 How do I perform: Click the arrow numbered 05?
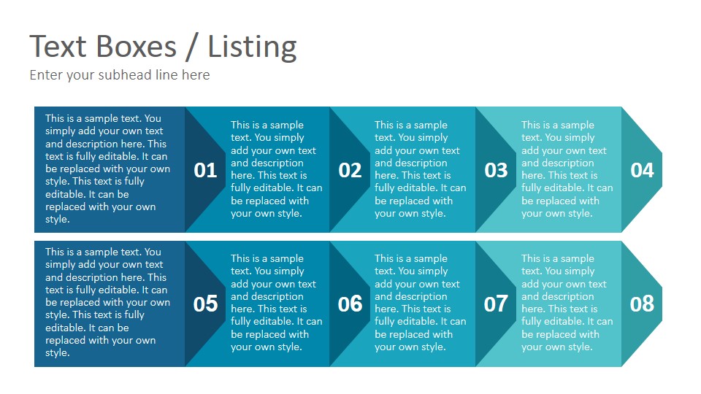(205, 304)
